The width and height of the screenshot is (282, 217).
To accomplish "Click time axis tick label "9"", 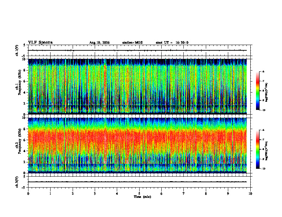I will pyautogui.click(x=228, y=194).
